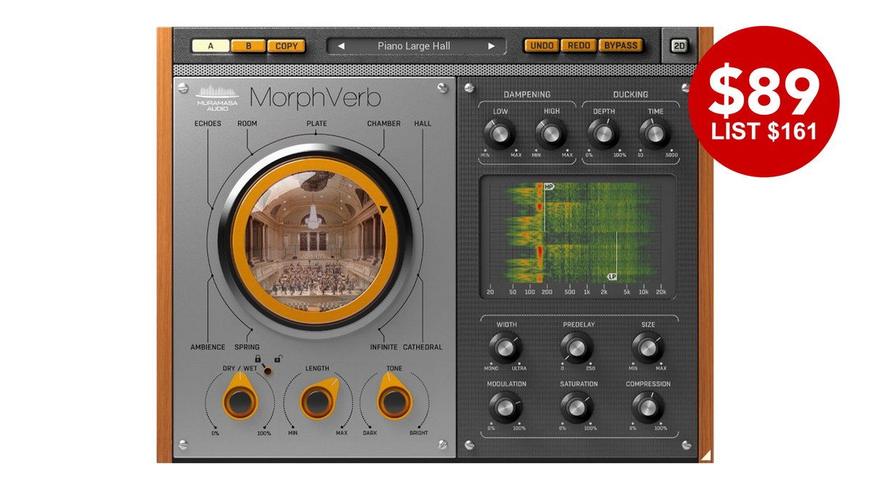
Task: Go to previous preset with left arrow
Action: click(341, 46)
